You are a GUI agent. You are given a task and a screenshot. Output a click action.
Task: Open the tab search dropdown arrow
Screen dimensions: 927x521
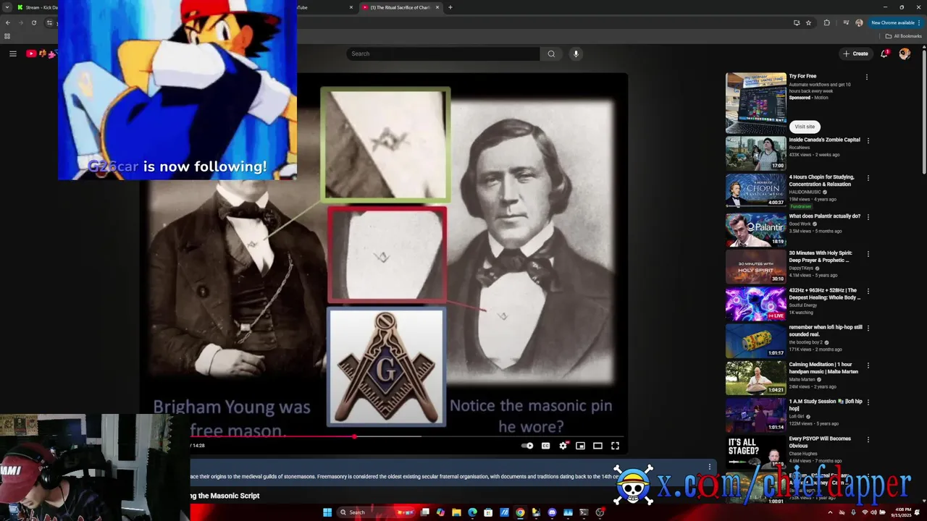pos(7,7)
